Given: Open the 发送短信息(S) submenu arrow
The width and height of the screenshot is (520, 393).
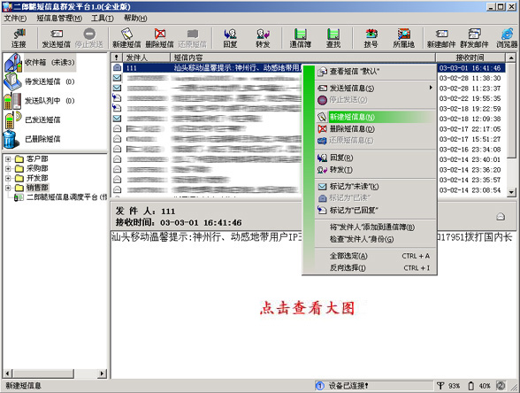Looking at the screenshot, I should (431, 88).
